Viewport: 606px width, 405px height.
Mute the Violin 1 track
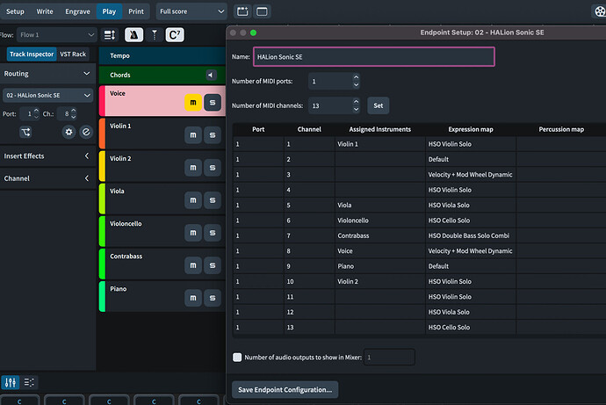click(193, 135)
